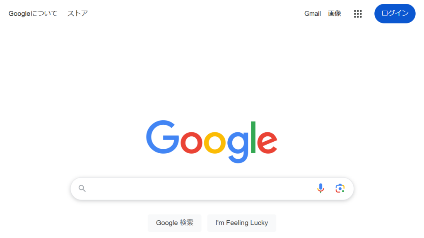Image resolution: width=424 pixels, height=238 pixels.
Task: Click the magnifying glass in search bar
Action: pos(82,188)
